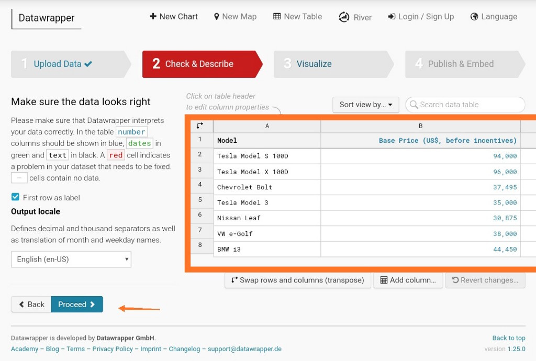The width and height of the screenshot is (536, 361).
Task: Open the Sort view by dropdown
Action: click(365, 105)
